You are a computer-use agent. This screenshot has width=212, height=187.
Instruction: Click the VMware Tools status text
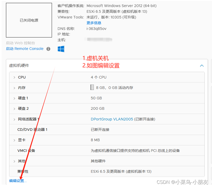(x=111, y=17)
